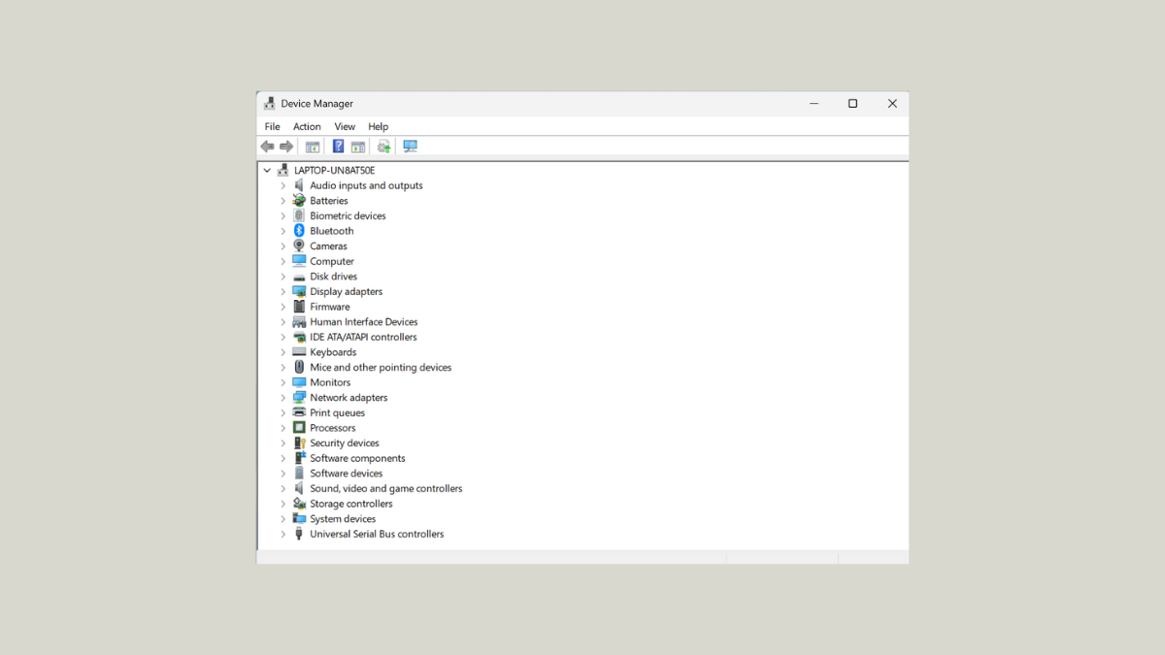Image resolution: width=1165 pixels, height=655 pixels.
Task: Click the back navigation arrow
Action: [268, 146]
